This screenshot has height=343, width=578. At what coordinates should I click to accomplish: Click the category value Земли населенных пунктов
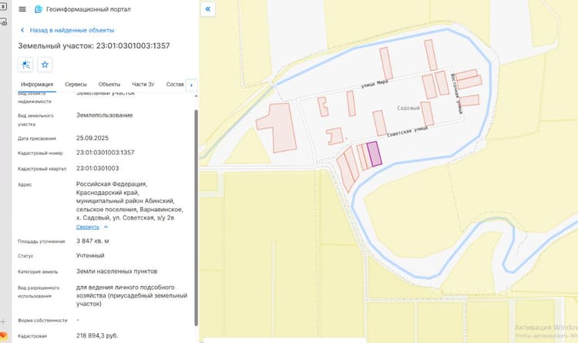(x=117, y=271)
